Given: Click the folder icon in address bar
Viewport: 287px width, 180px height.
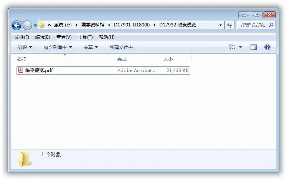Looking at the screenshot, I should click(42, 25).
